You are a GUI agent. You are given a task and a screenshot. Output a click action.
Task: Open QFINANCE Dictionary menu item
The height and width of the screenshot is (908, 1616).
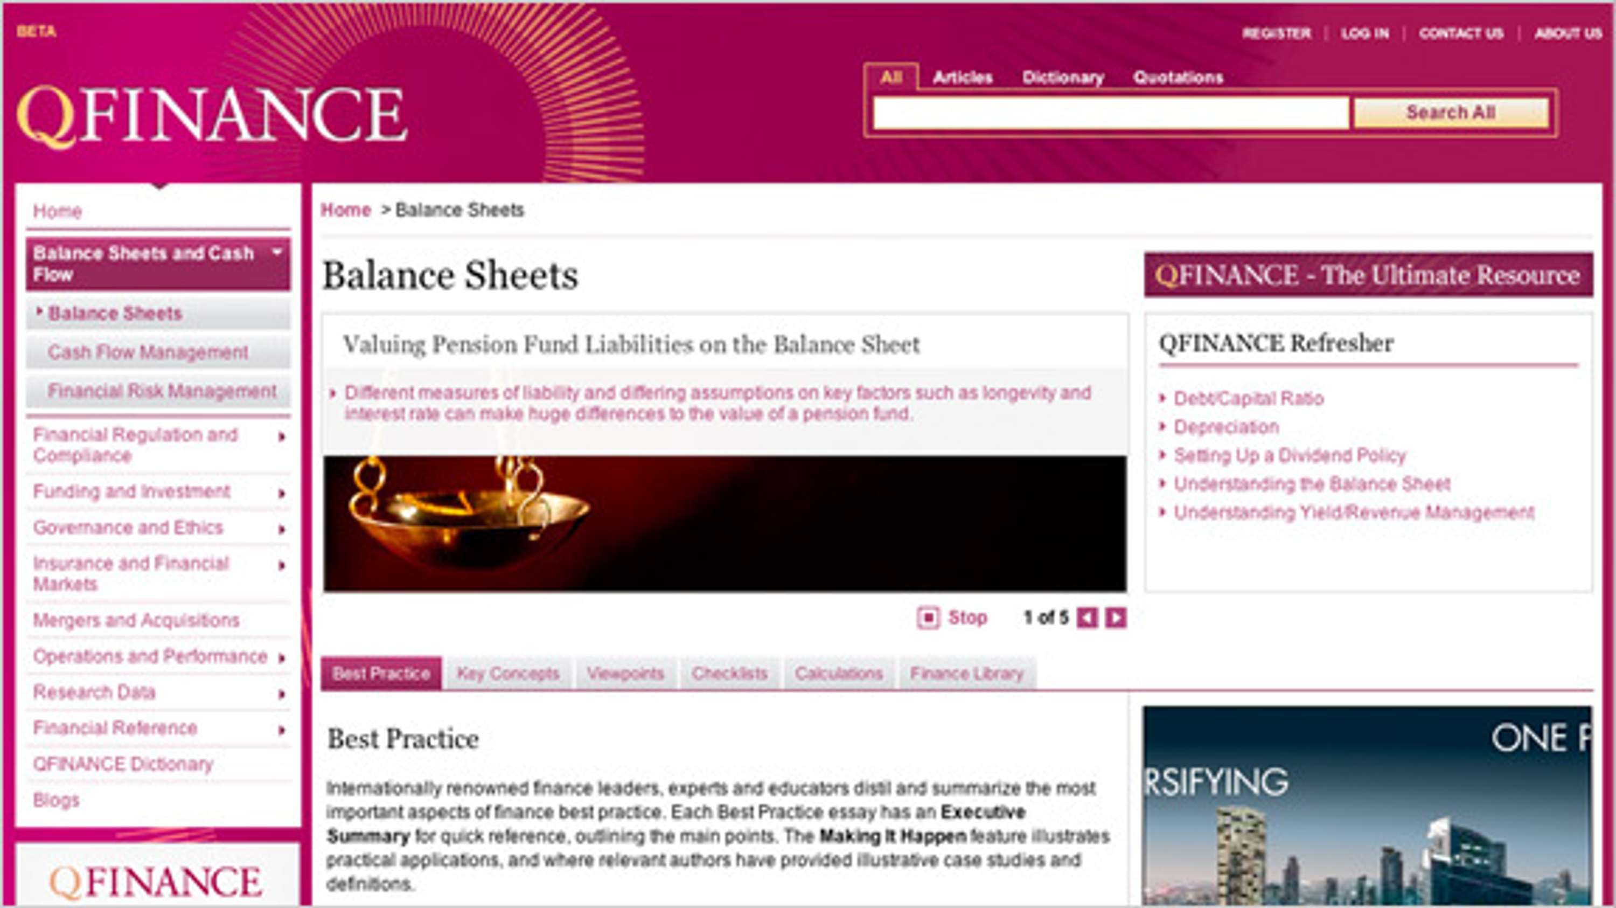click(123, 764)
